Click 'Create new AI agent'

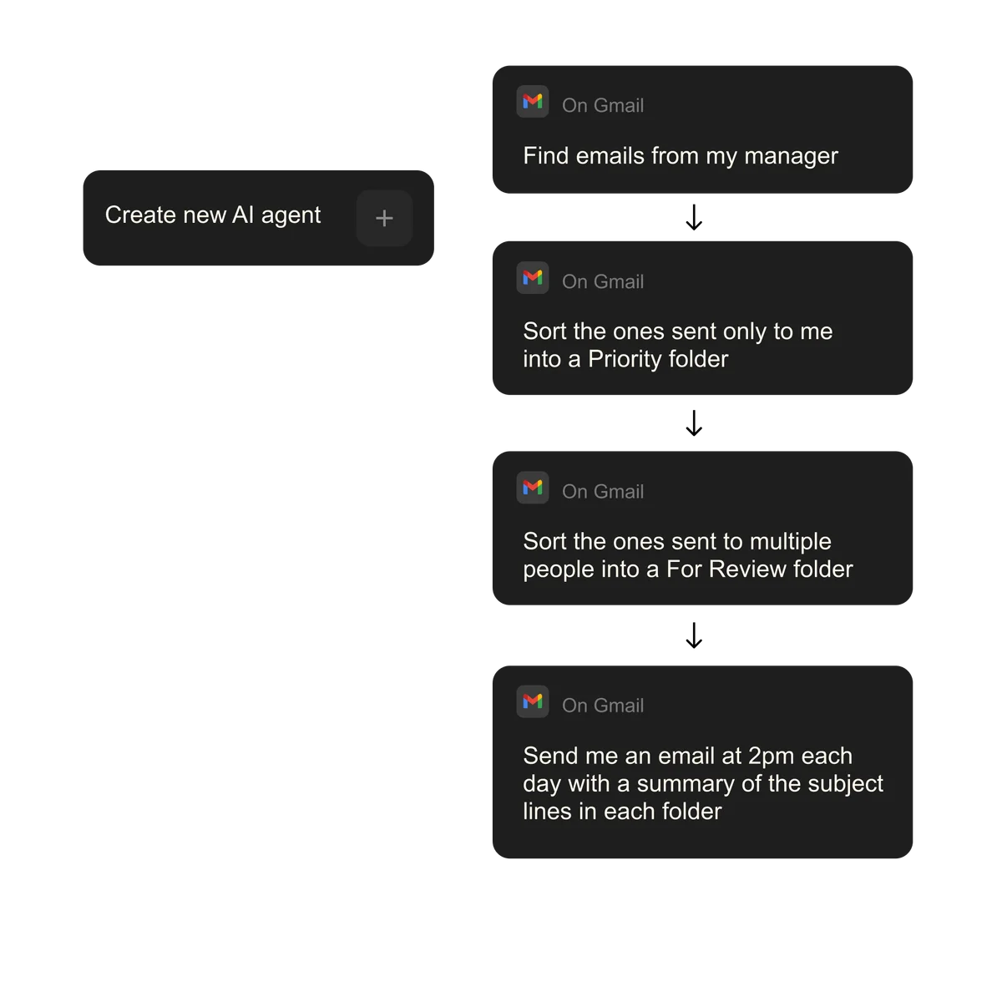[x=213, y=215]
